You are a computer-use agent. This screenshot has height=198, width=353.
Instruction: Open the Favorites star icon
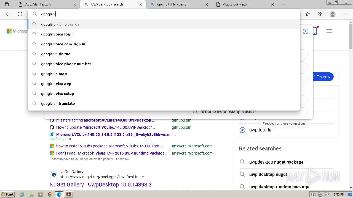coord(308,14)
